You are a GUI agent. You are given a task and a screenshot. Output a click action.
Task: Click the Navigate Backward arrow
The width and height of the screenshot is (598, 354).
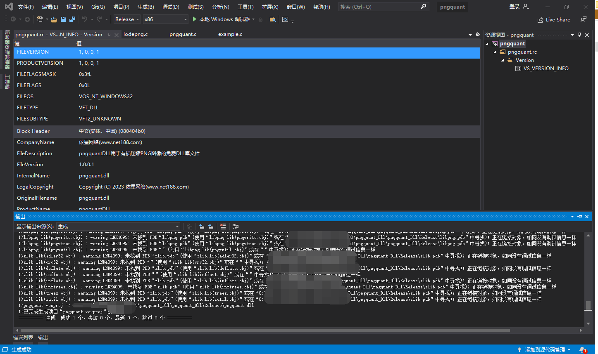pos(13,19)
